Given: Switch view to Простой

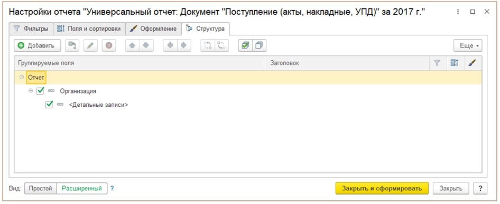Looking at the screenshot, I should 41,188.
